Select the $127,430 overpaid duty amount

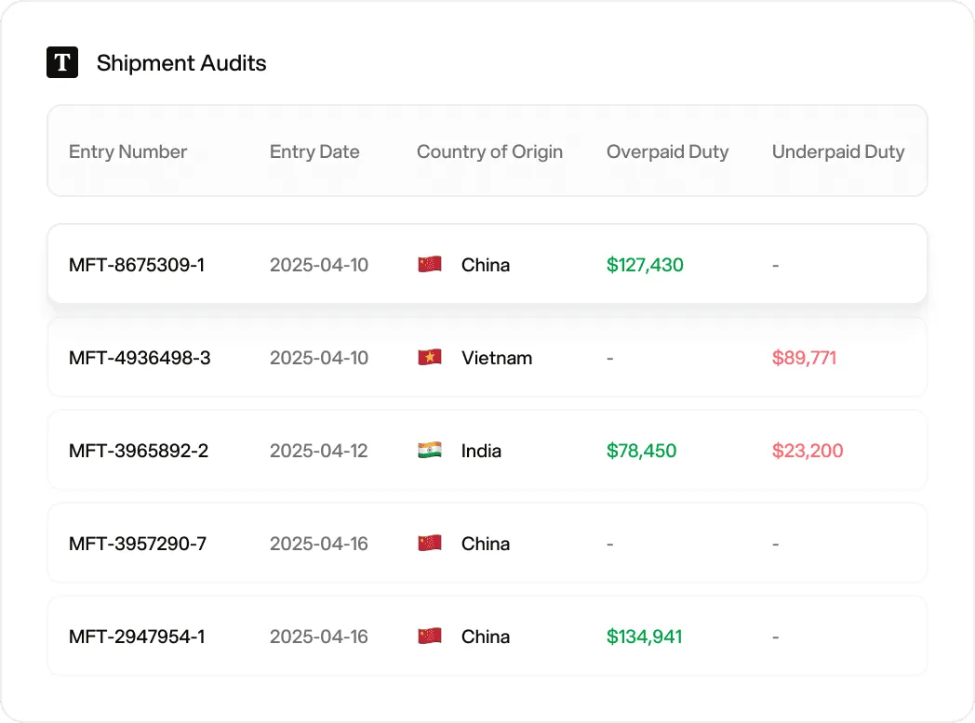pos(645,265)
